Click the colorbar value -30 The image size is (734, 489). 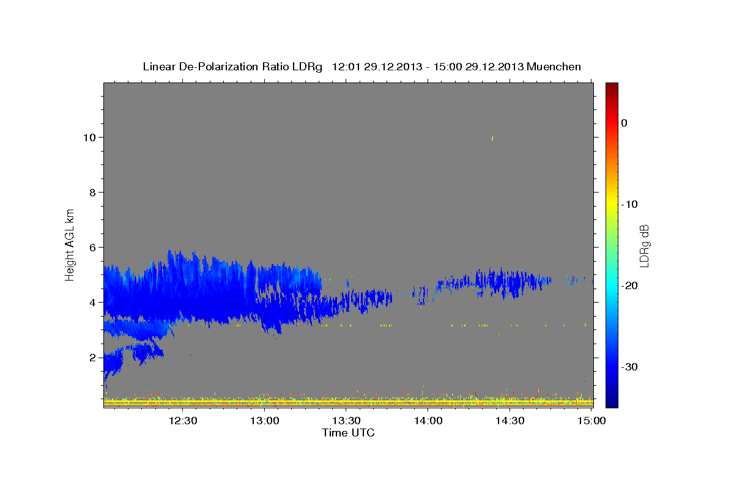(x=629, y=367)
